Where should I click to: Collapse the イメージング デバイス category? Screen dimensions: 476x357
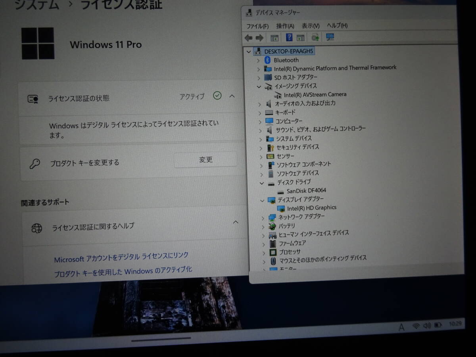click(259, 86)
